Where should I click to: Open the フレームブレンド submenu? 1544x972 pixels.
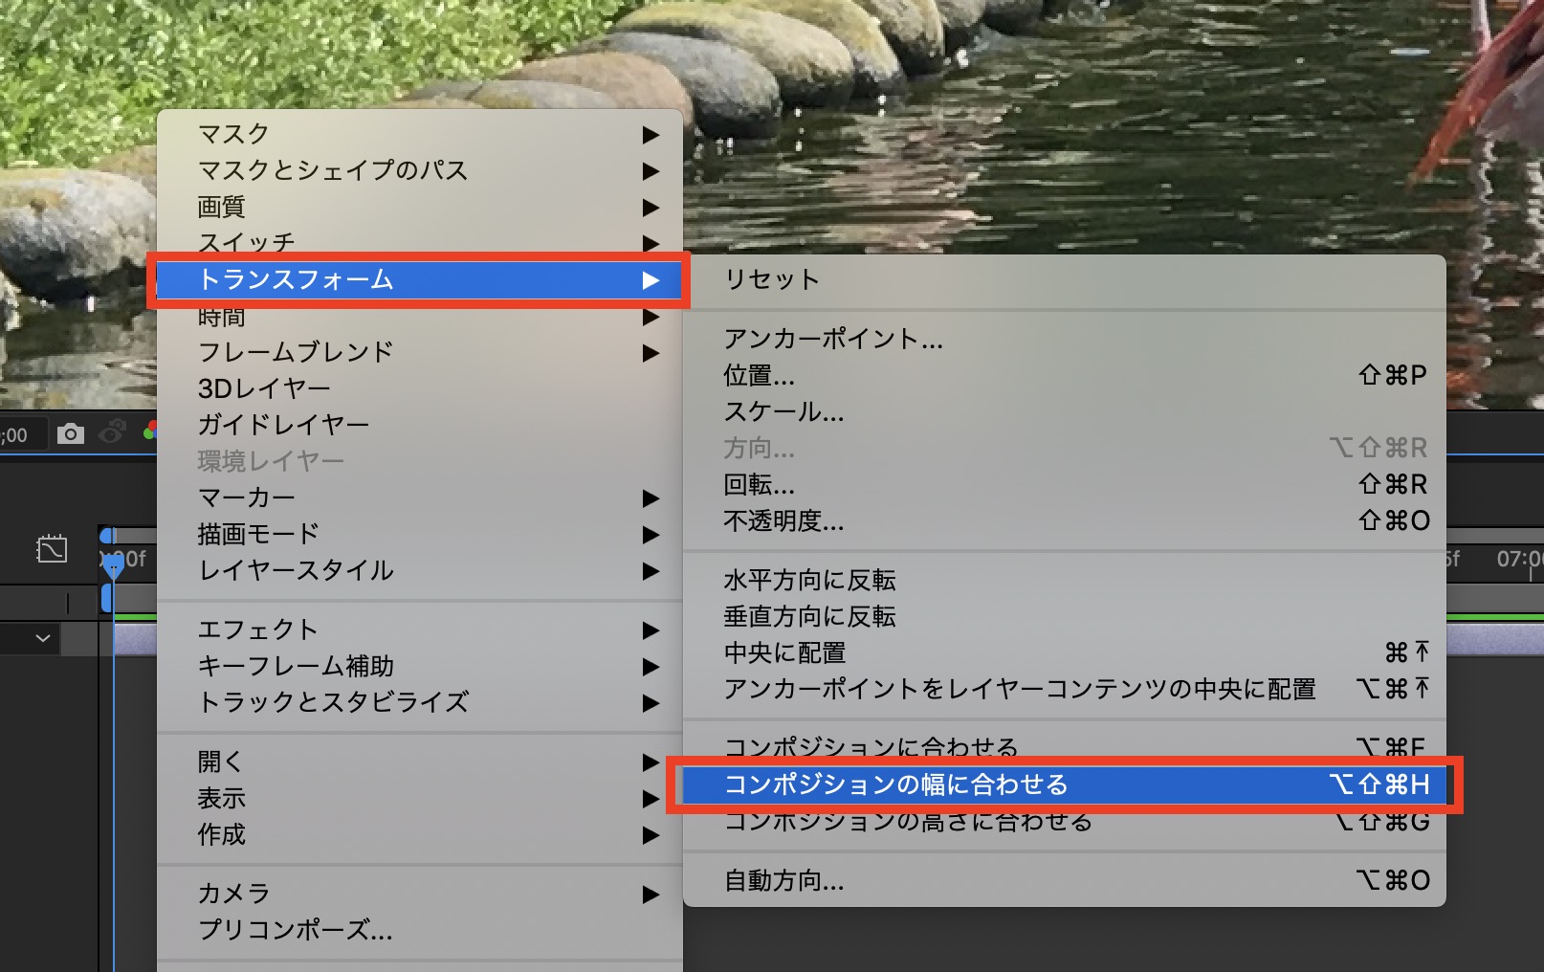tap(420, 352)
